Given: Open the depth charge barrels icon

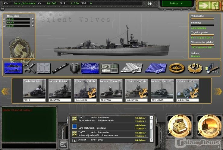Looking at the screenshot, I should 75,68.
